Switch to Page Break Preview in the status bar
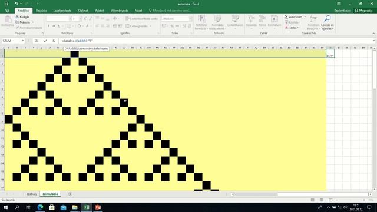This screenshot has height=212, width=377. coord(330,200)
